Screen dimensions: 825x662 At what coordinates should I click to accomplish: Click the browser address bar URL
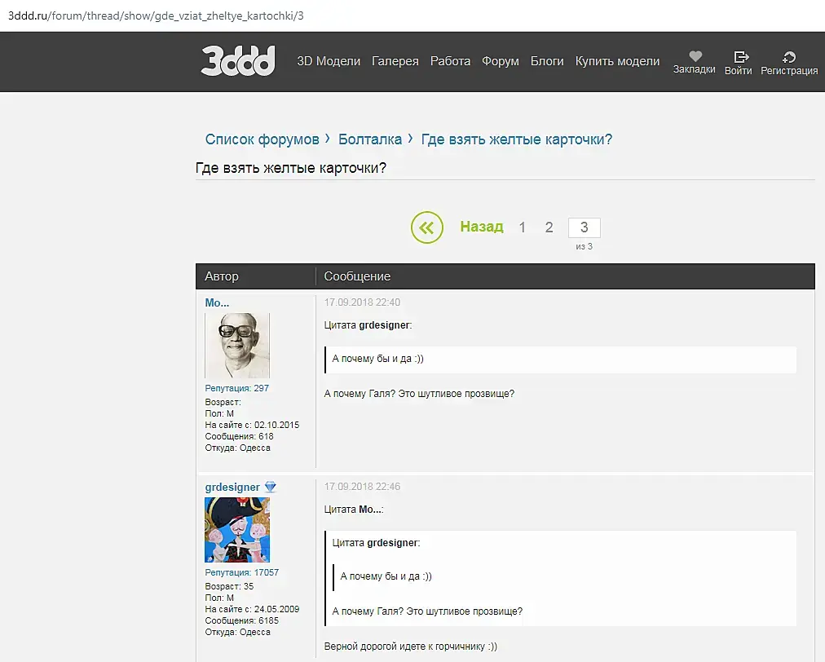point(156,15)
